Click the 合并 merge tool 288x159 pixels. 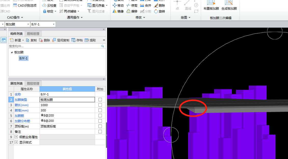(x=146, y=6)
